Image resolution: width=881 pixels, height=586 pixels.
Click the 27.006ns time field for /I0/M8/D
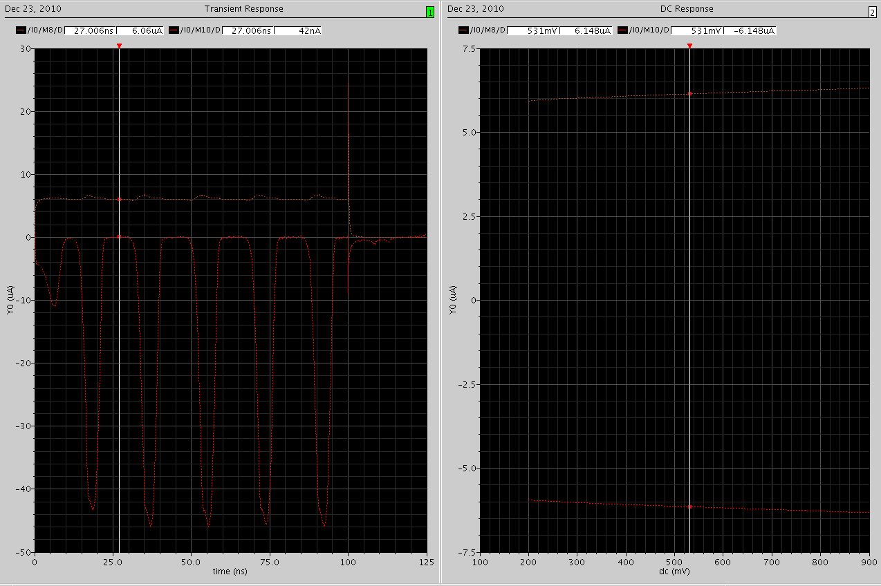click(x=90, y=30)
